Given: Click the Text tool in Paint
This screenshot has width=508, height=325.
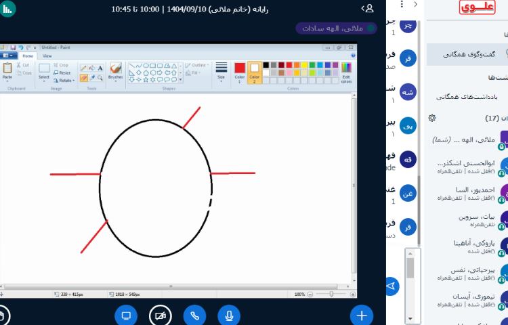Looking at the screenshot, I should coord(100,68).
